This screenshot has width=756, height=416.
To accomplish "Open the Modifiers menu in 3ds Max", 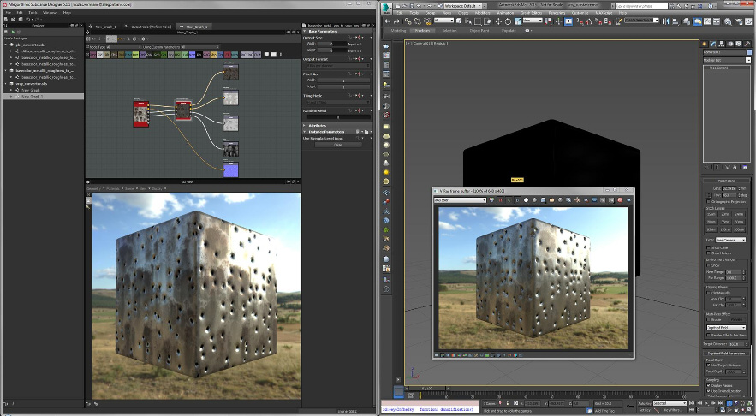I will 483,13.
